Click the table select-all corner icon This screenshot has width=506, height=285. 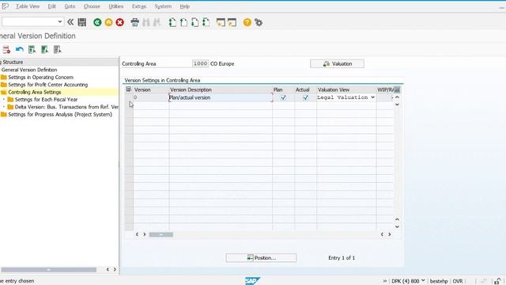(x=129, y=89)
